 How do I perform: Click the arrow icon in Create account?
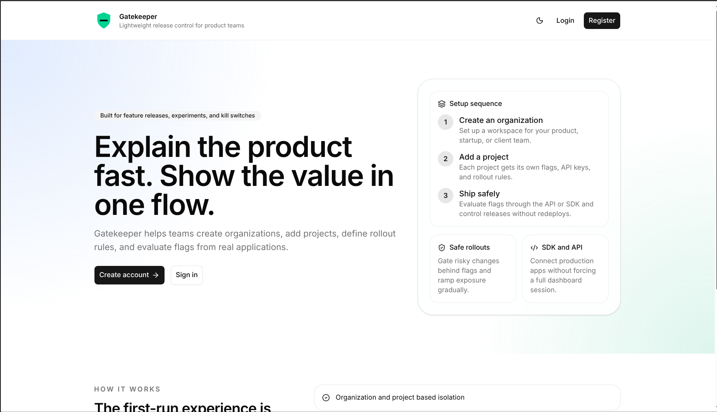click(x=156, y=275)
